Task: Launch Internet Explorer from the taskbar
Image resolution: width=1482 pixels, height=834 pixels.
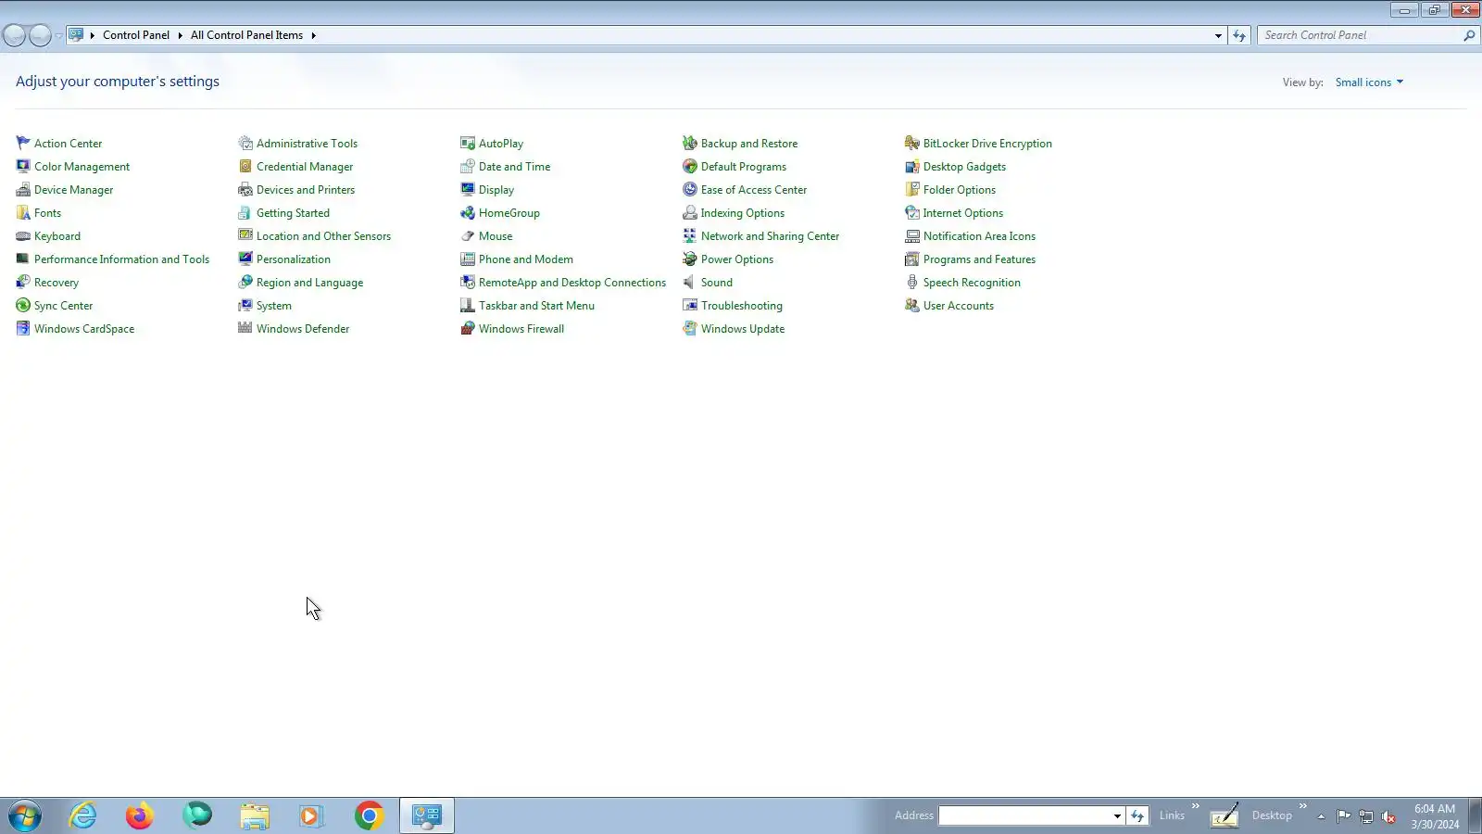Action: [83, 815]
